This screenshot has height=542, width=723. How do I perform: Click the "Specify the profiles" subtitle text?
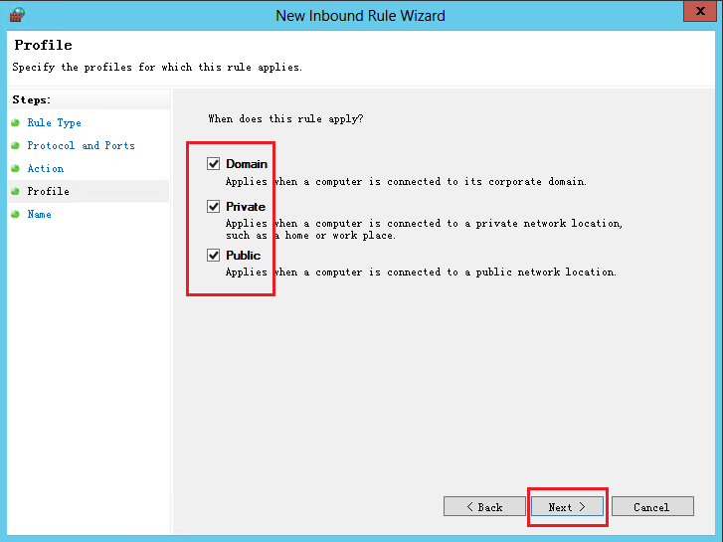pyautogui.click(x=157, y=68)
